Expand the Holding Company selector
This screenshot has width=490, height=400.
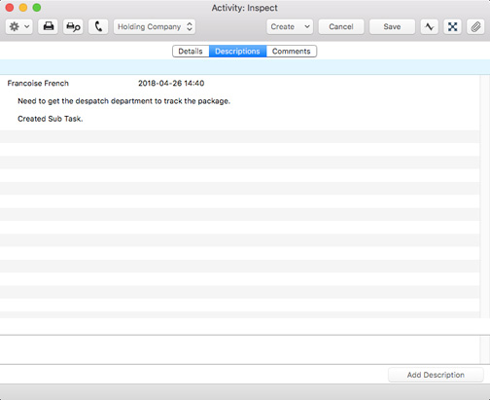click(x=155, y=26)
